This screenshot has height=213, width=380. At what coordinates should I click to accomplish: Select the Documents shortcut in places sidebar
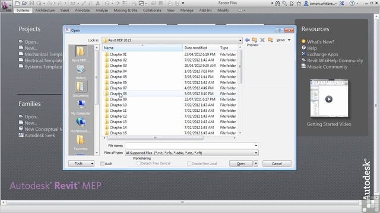pyautogui.click(x=81, y=89)
